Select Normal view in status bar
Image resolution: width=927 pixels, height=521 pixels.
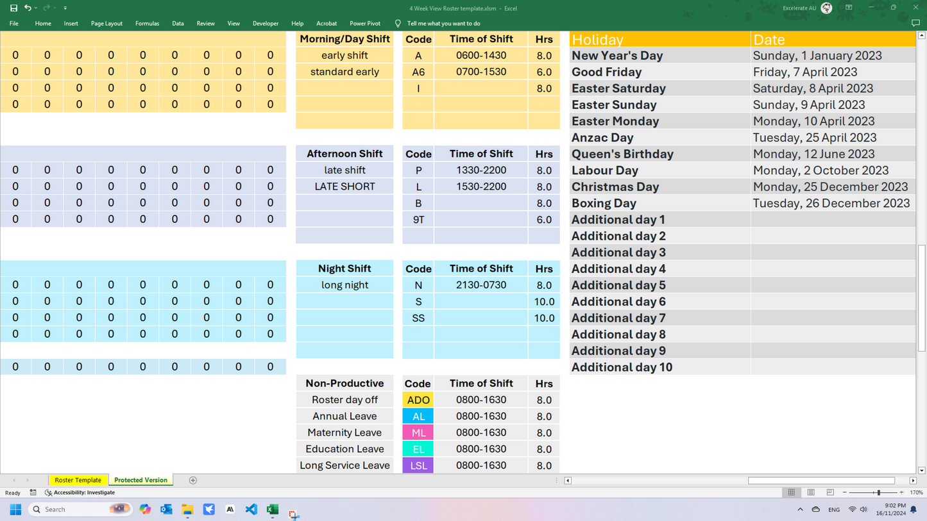pyautogui.click(x=792, y=493)
